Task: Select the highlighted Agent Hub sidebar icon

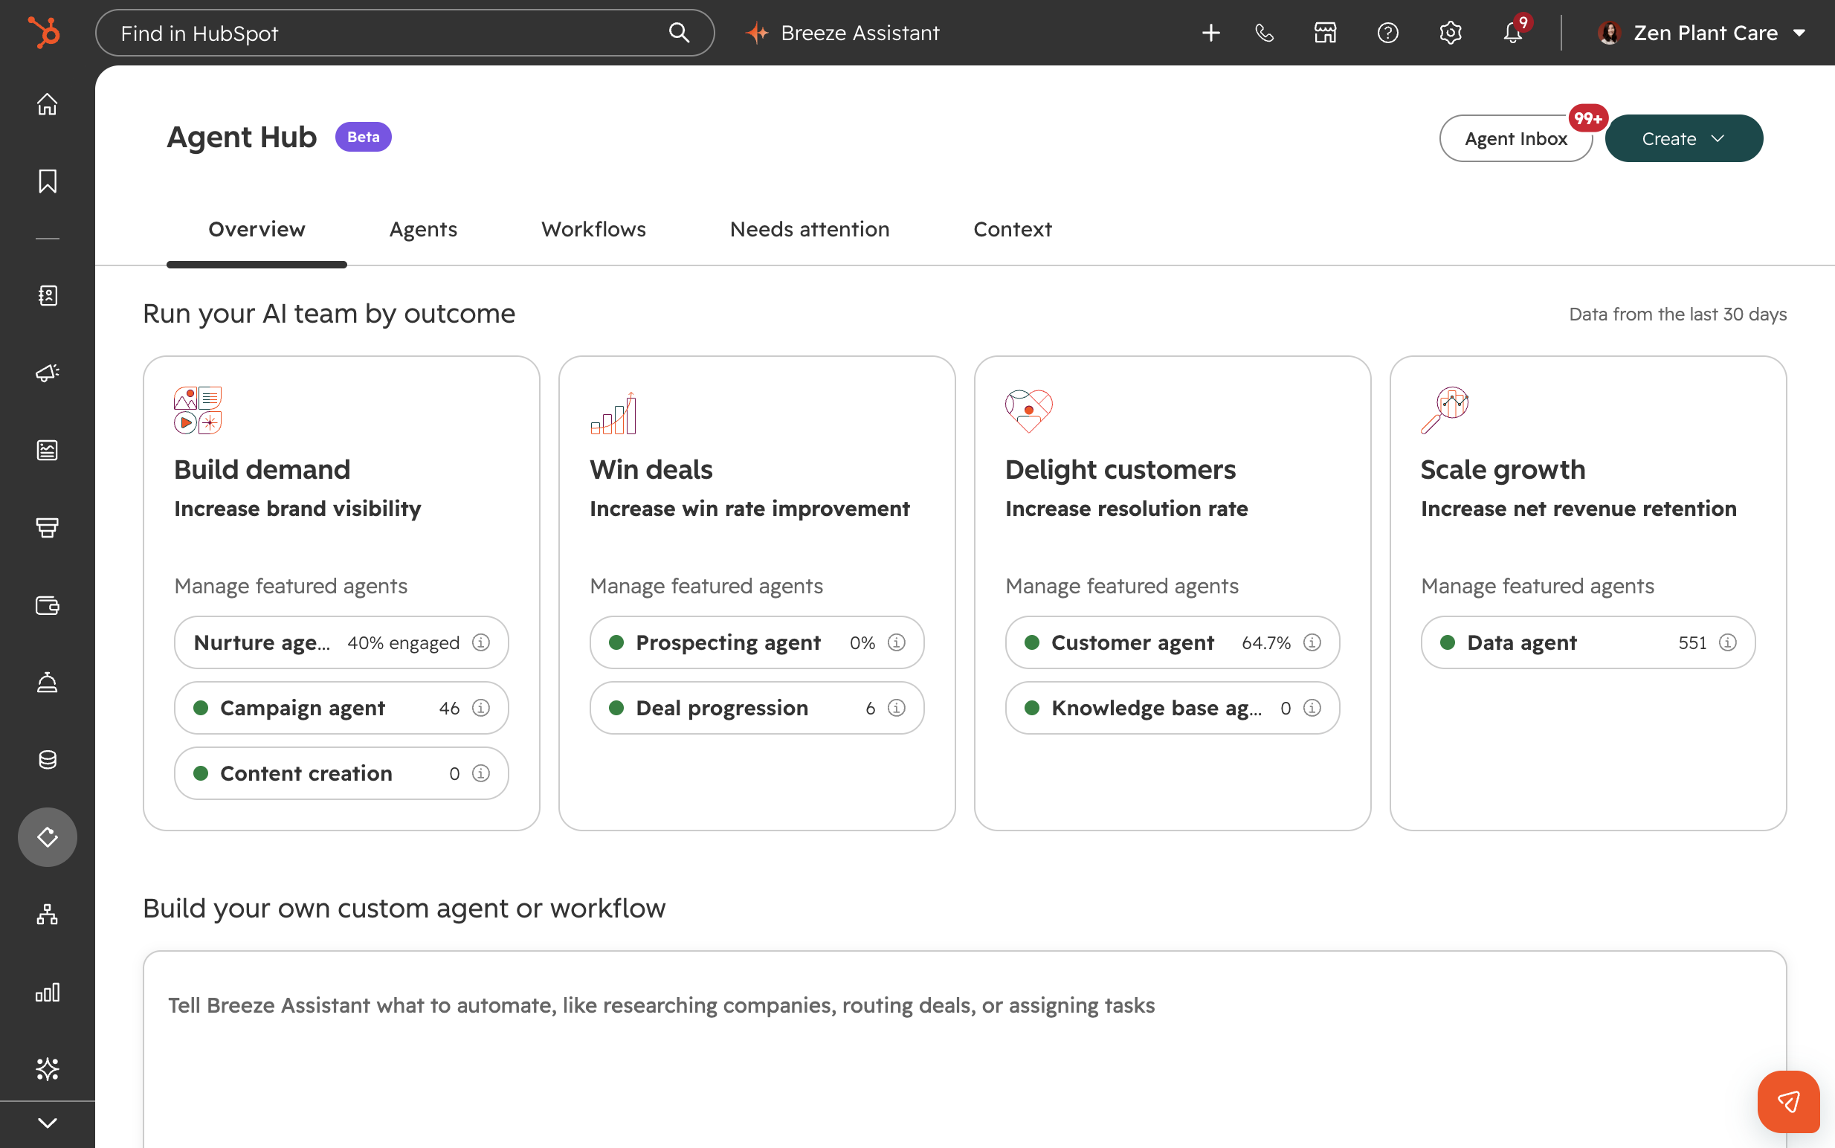Action: pyautogui.click(x=47, y=836)
